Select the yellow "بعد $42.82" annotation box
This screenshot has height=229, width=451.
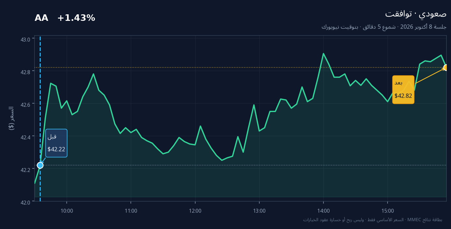(x=403, y=90)
